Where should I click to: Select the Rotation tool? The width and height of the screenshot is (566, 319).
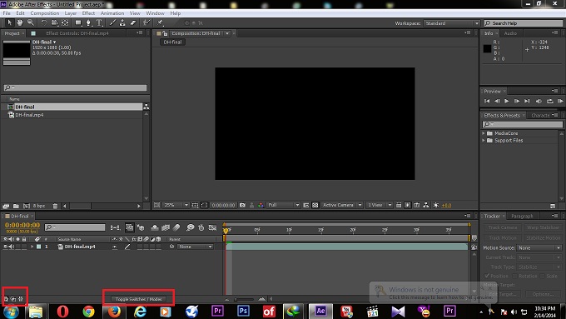click(43, 22)
